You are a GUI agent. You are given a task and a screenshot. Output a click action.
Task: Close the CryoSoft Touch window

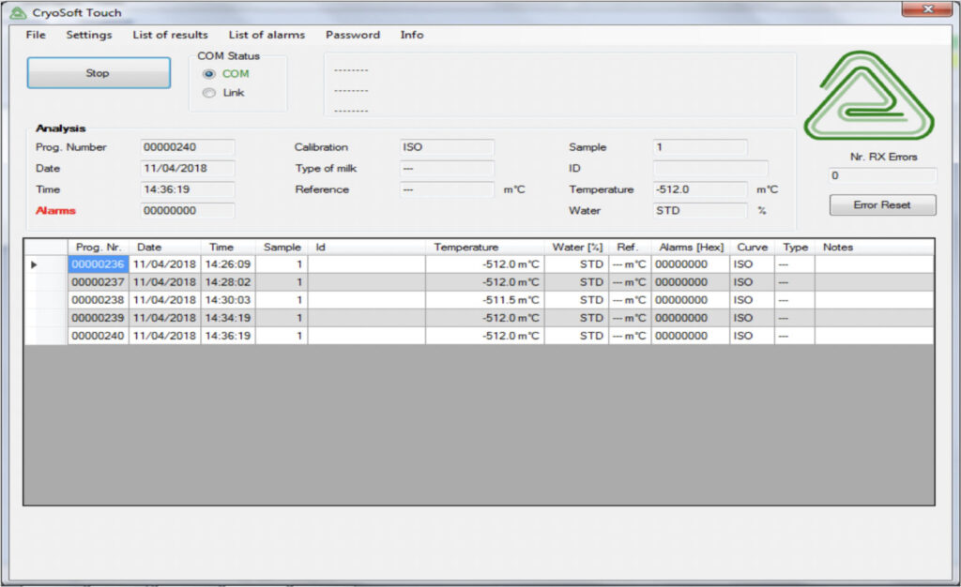point(926,10)
